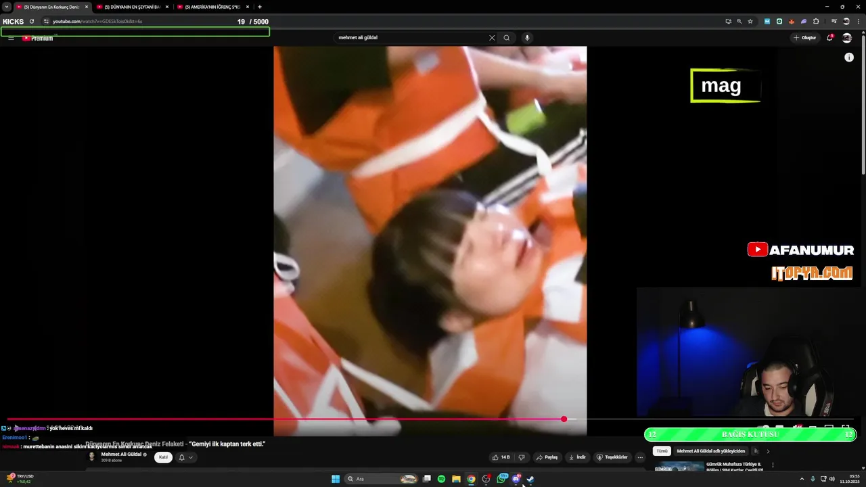866x487 pixels.
Task: Open File Explorer from taskbar
Action: pyautogui.click(x=456, y=479)
